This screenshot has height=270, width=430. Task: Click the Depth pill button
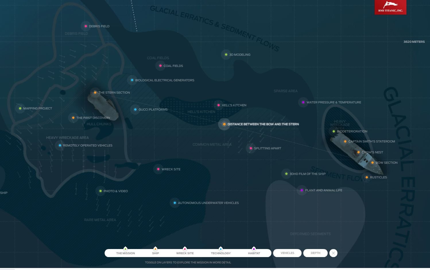[x=315, y=253]
